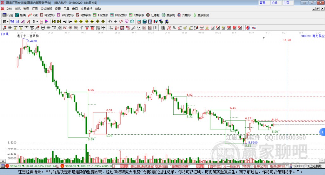Expand the blue side panel arrow
The image size is (325, 175).
322,132
